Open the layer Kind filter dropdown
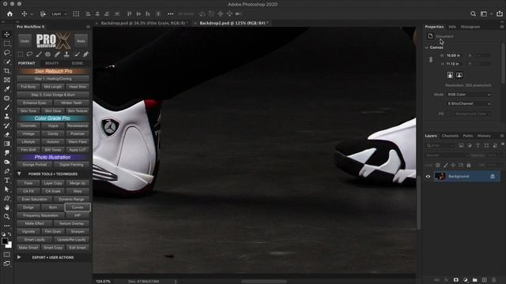506x284 pixels. pos(440,146)
